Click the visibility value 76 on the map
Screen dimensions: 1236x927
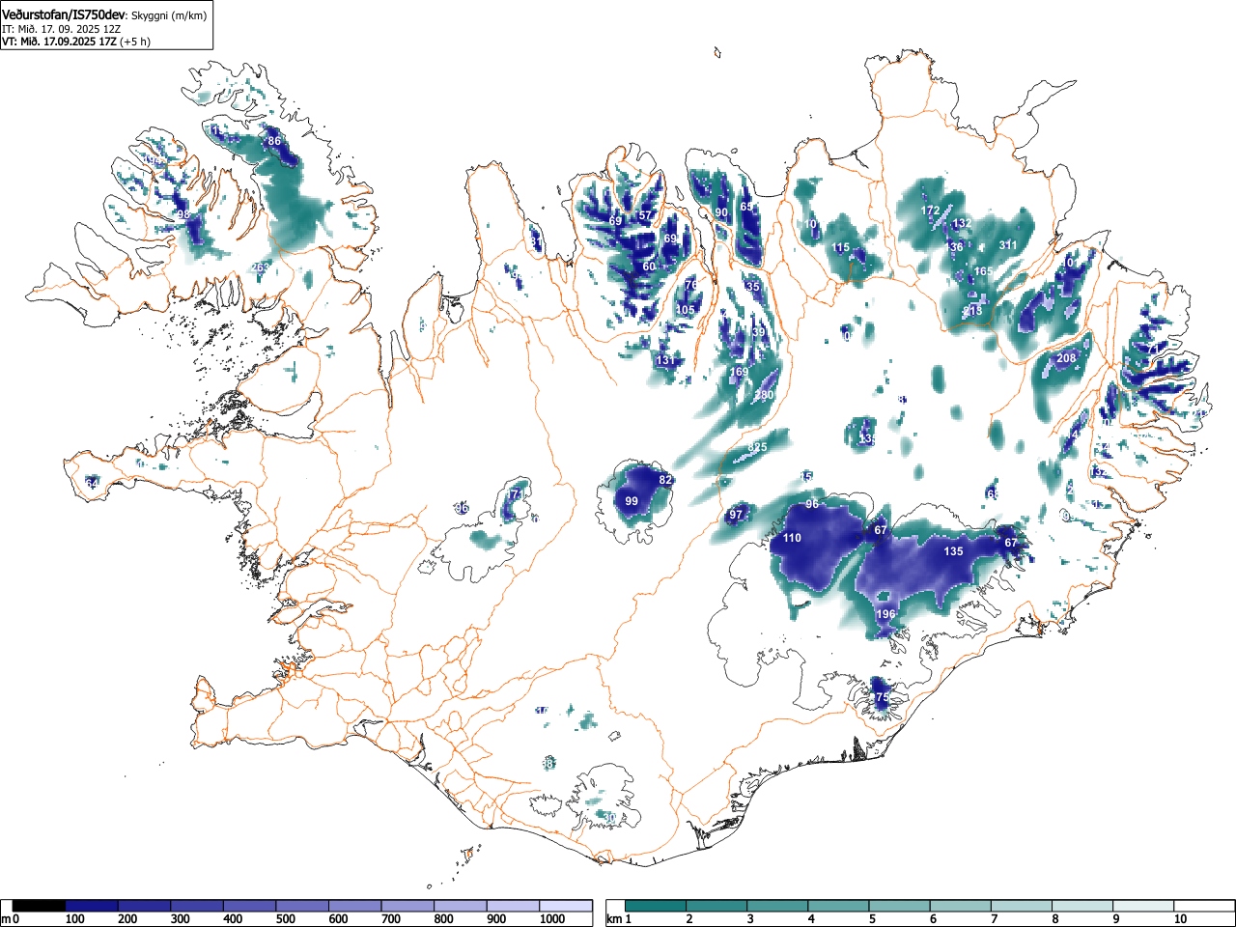point(691,285)
